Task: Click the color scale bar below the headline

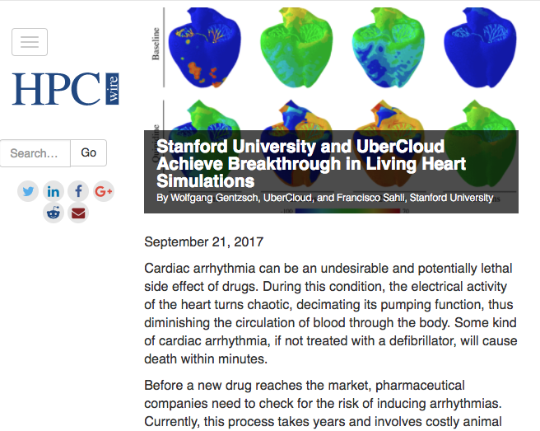Action: tap(329, 210)
